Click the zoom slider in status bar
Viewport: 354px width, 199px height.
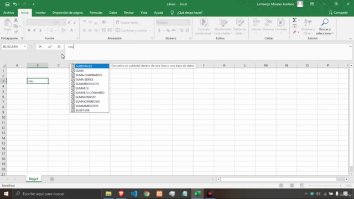325,186
